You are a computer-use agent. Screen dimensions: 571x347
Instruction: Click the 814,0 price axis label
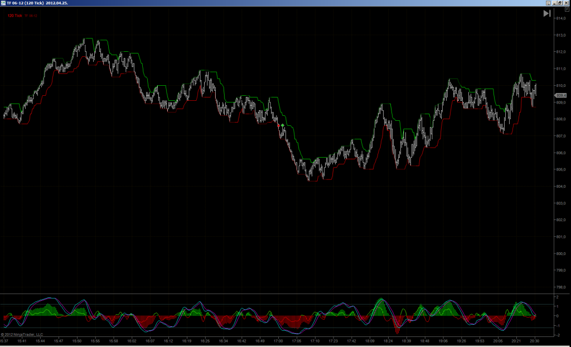[561, 18]
